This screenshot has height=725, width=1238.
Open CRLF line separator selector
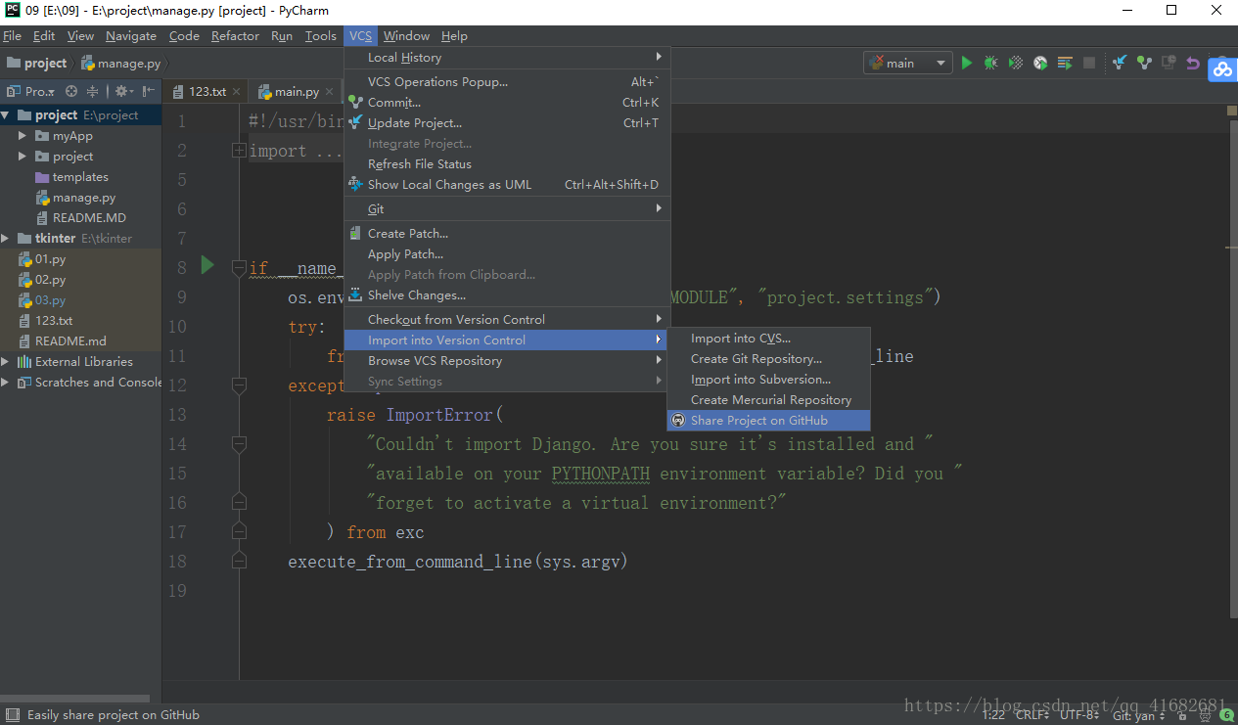click(1034, 715)
